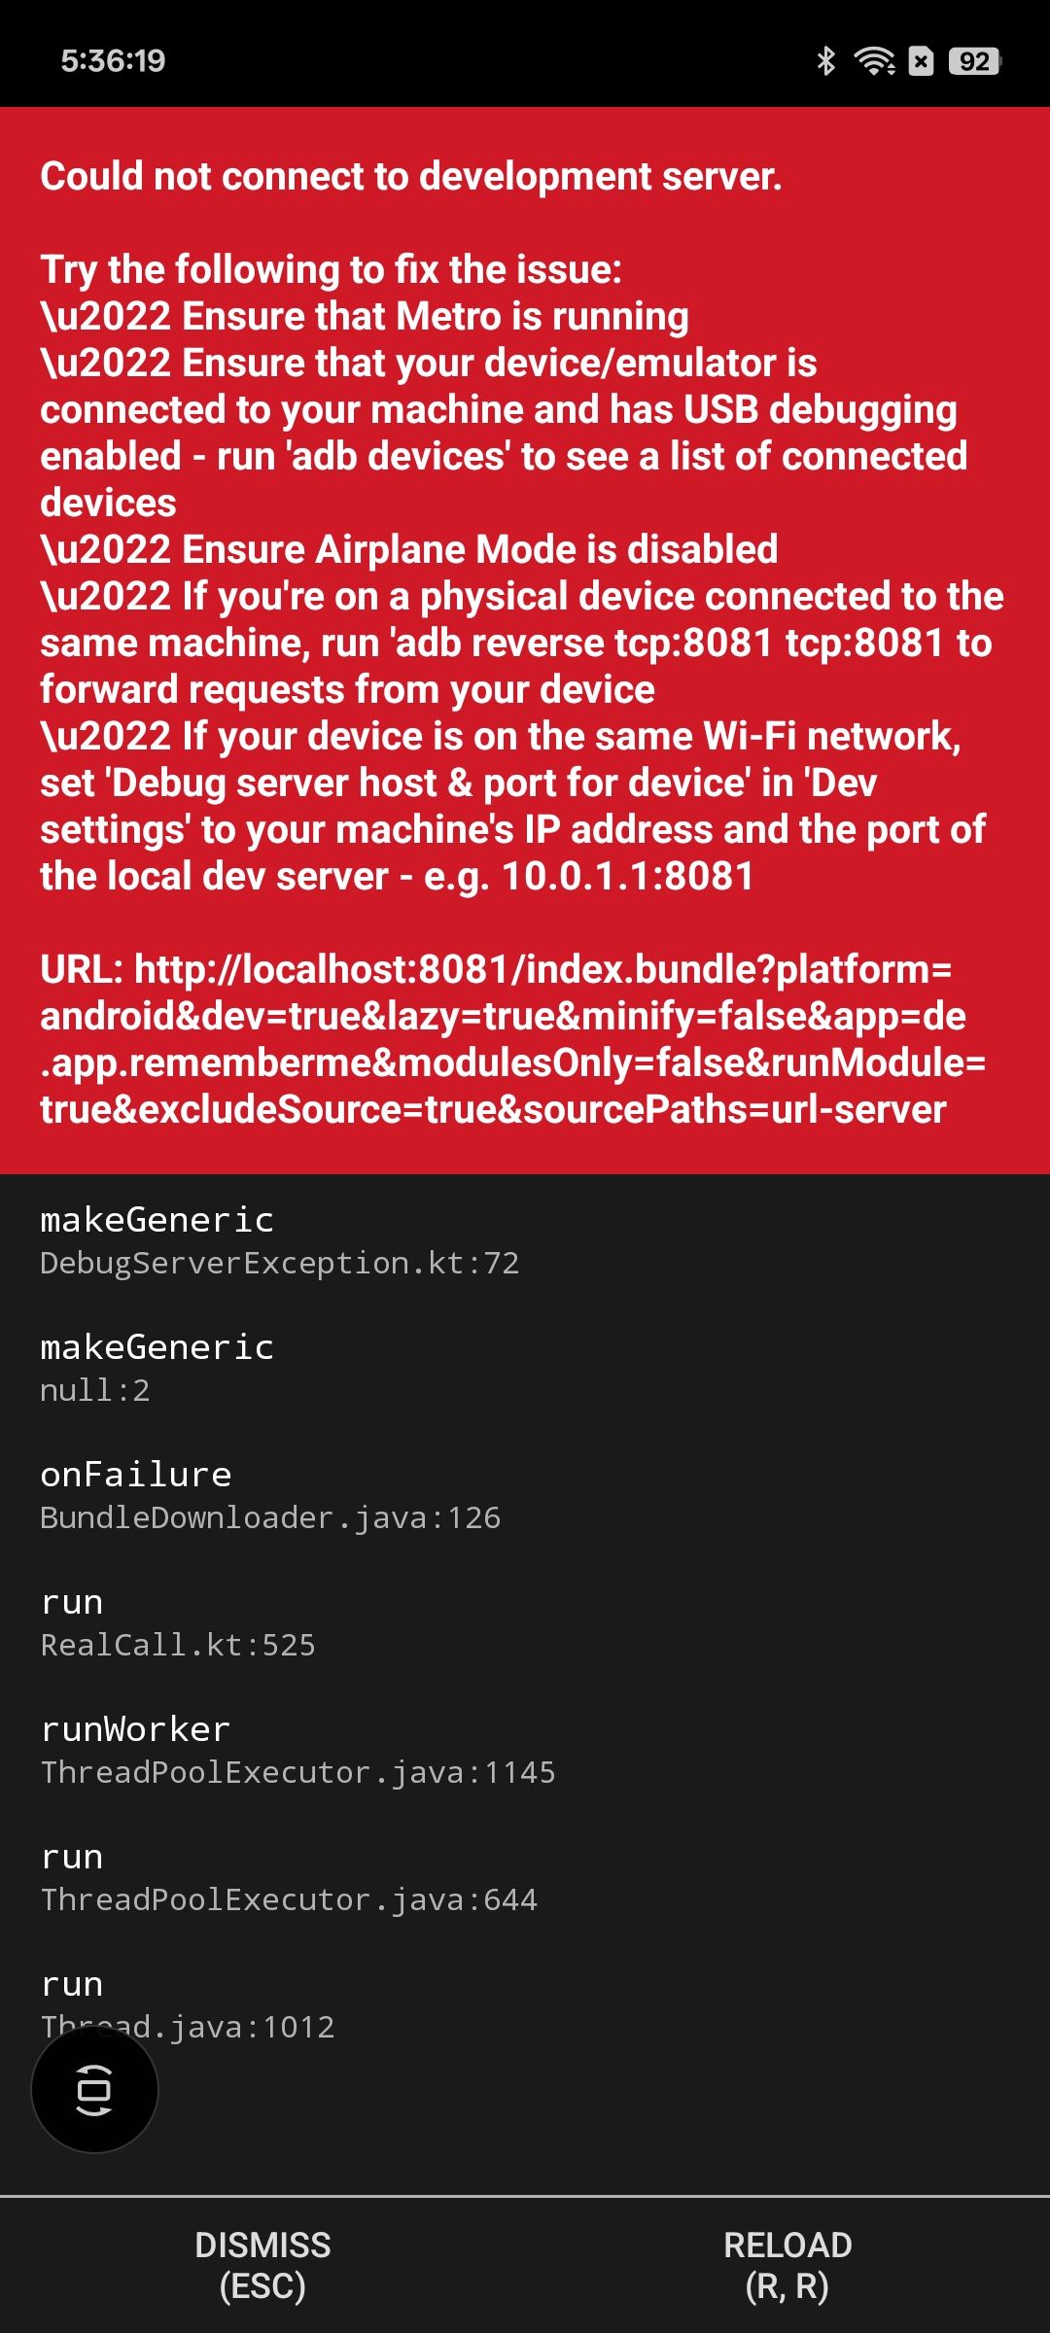Tap the DISMISS (ESC) button

pyautogui.click(x=262, y=2265)
